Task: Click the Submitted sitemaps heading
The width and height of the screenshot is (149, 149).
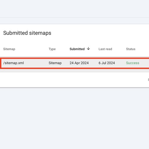Action: click(x=27, y=33)
